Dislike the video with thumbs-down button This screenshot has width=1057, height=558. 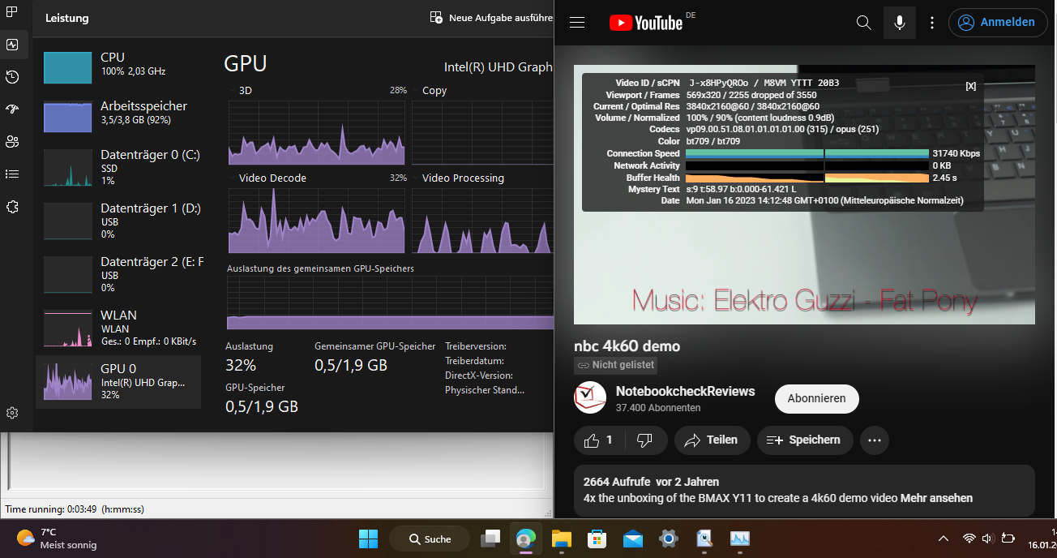[x=645, y=440]
